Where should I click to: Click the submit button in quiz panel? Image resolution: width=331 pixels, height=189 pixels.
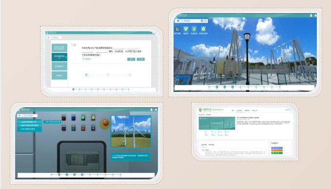click(131, 59)
